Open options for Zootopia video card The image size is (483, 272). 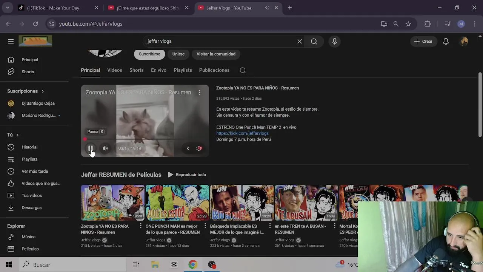tap(141, 226)
